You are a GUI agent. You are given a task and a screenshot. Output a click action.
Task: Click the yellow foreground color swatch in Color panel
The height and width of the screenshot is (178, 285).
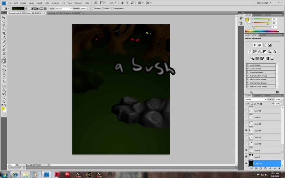click(247, 19)
